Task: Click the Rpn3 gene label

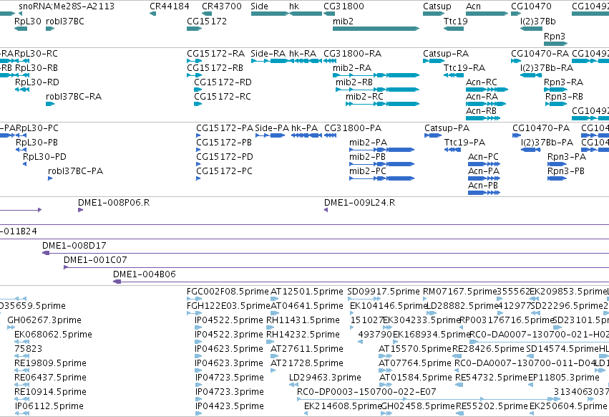Action: tap(554, 36)
